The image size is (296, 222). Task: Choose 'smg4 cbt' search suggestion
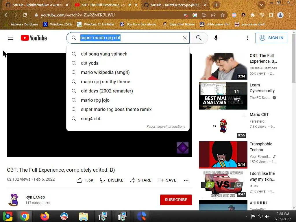click(x=128, y=119)
